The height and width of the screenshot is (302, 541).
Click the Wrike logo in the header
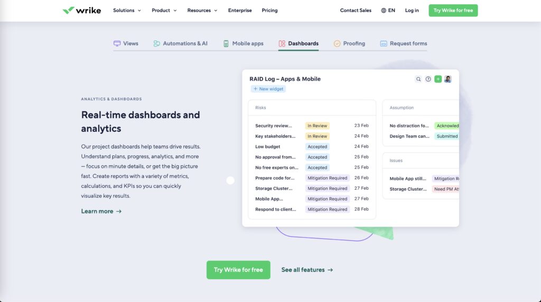pos(81,11)
